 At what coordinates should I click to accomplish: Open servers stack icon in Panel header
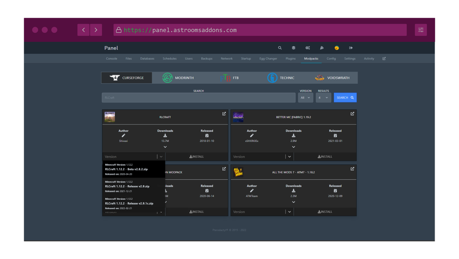(293, 48)
